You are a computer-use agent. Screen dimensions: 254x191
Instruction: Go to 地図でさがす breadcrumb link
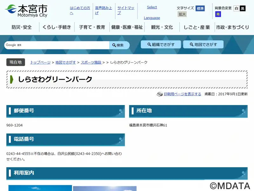pos(66,62)
